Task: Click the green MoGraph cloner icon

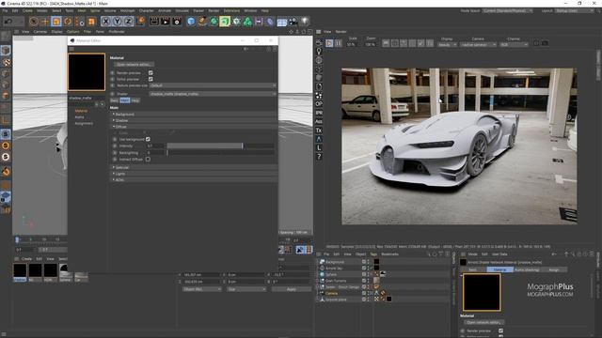Action: [247, 22]
